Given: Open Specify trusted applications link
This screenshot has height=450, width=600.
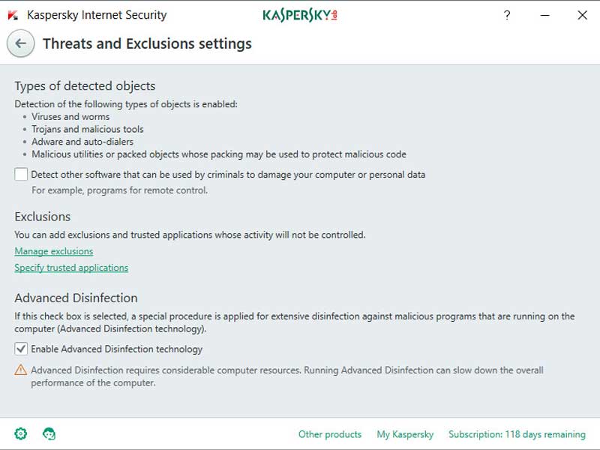Looking at the screenshot, I should point(71,268).
